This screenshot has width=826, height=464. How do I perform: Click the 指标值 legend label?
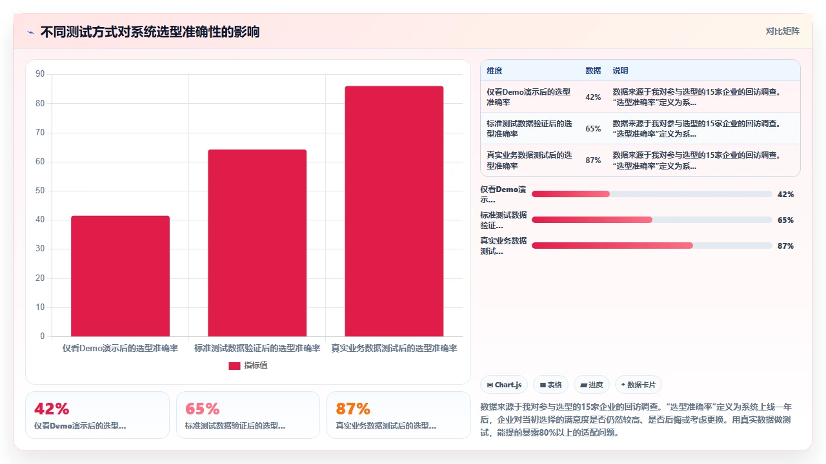click(x=256, y=365)
